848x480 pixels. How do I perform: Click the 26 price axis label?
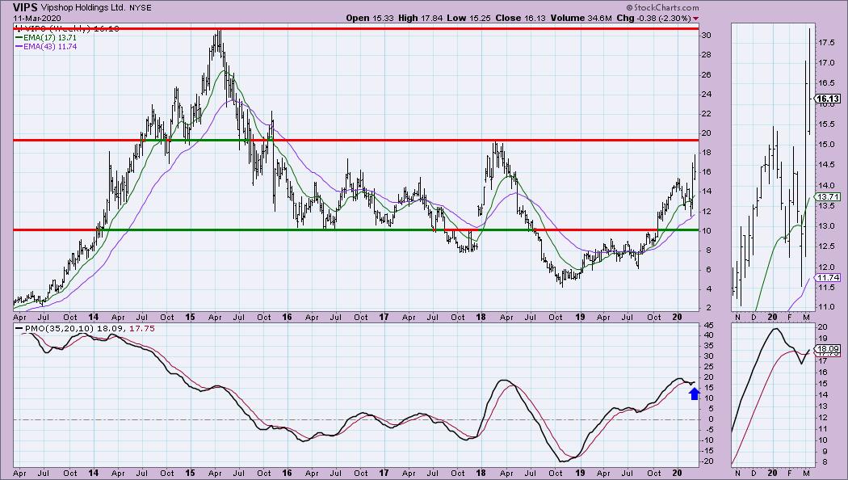coord(707,74)
